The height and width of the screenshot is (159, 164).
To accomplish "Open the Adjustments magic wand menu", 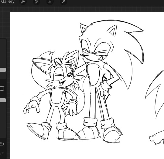I will pos(36,2).
